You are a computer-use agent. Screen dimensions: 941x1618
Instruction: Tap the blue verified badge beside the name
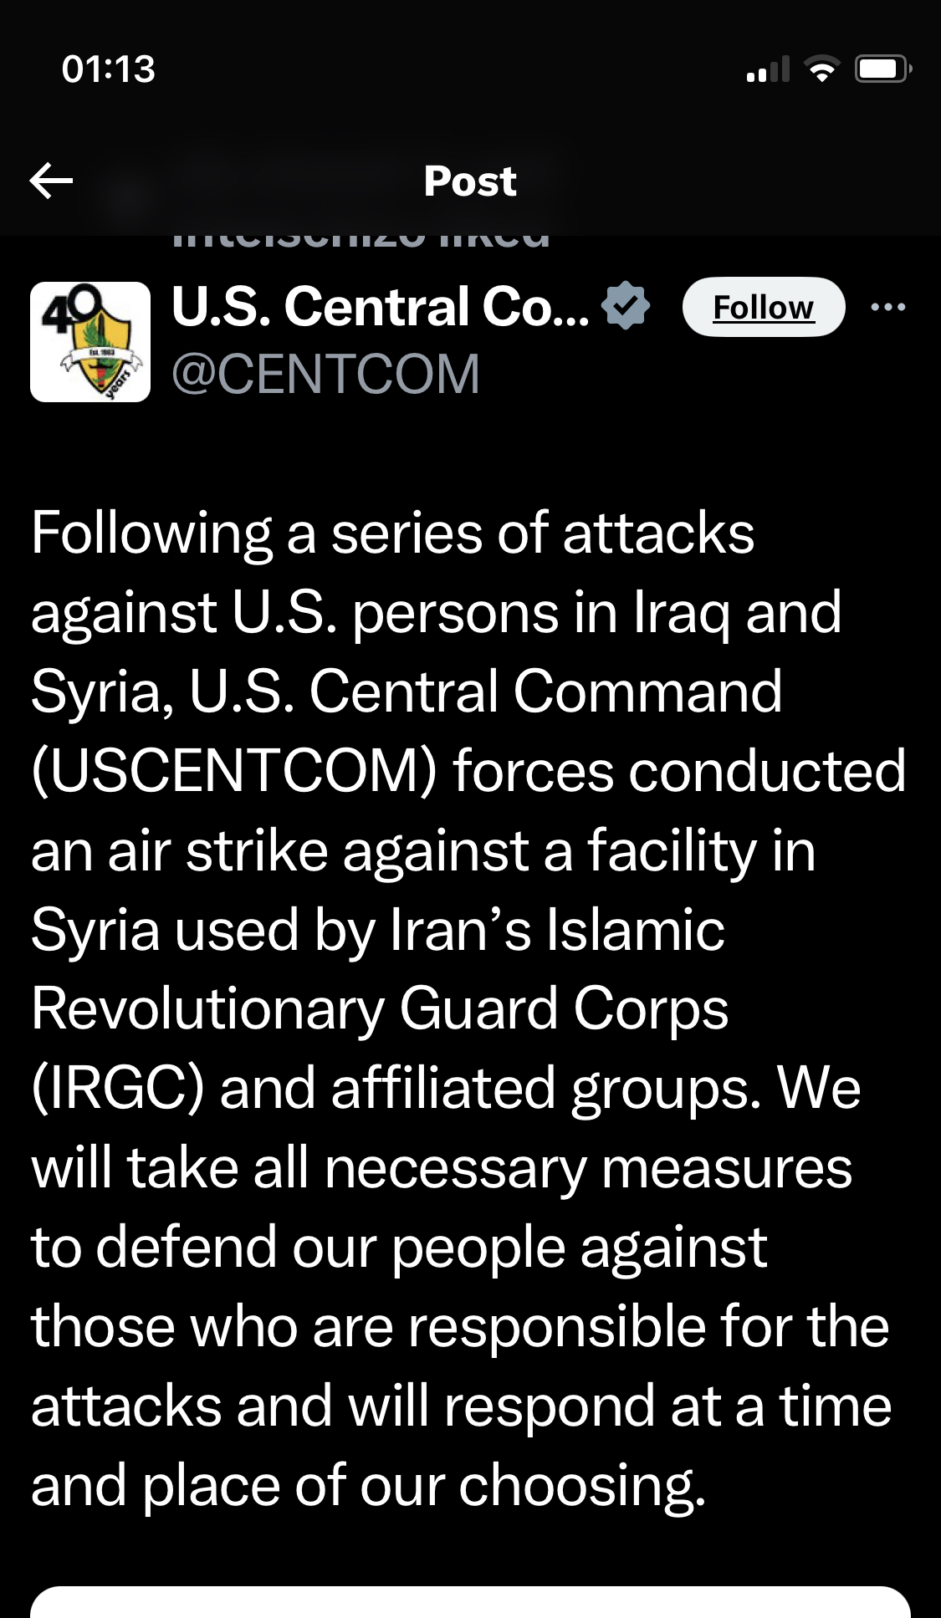[626, 306]
